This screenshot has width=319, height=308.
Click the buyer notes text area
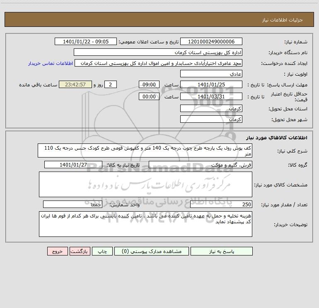[145, 224]
